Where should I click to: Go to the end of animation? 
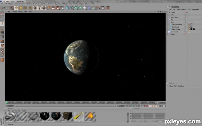tap(139, 106)
